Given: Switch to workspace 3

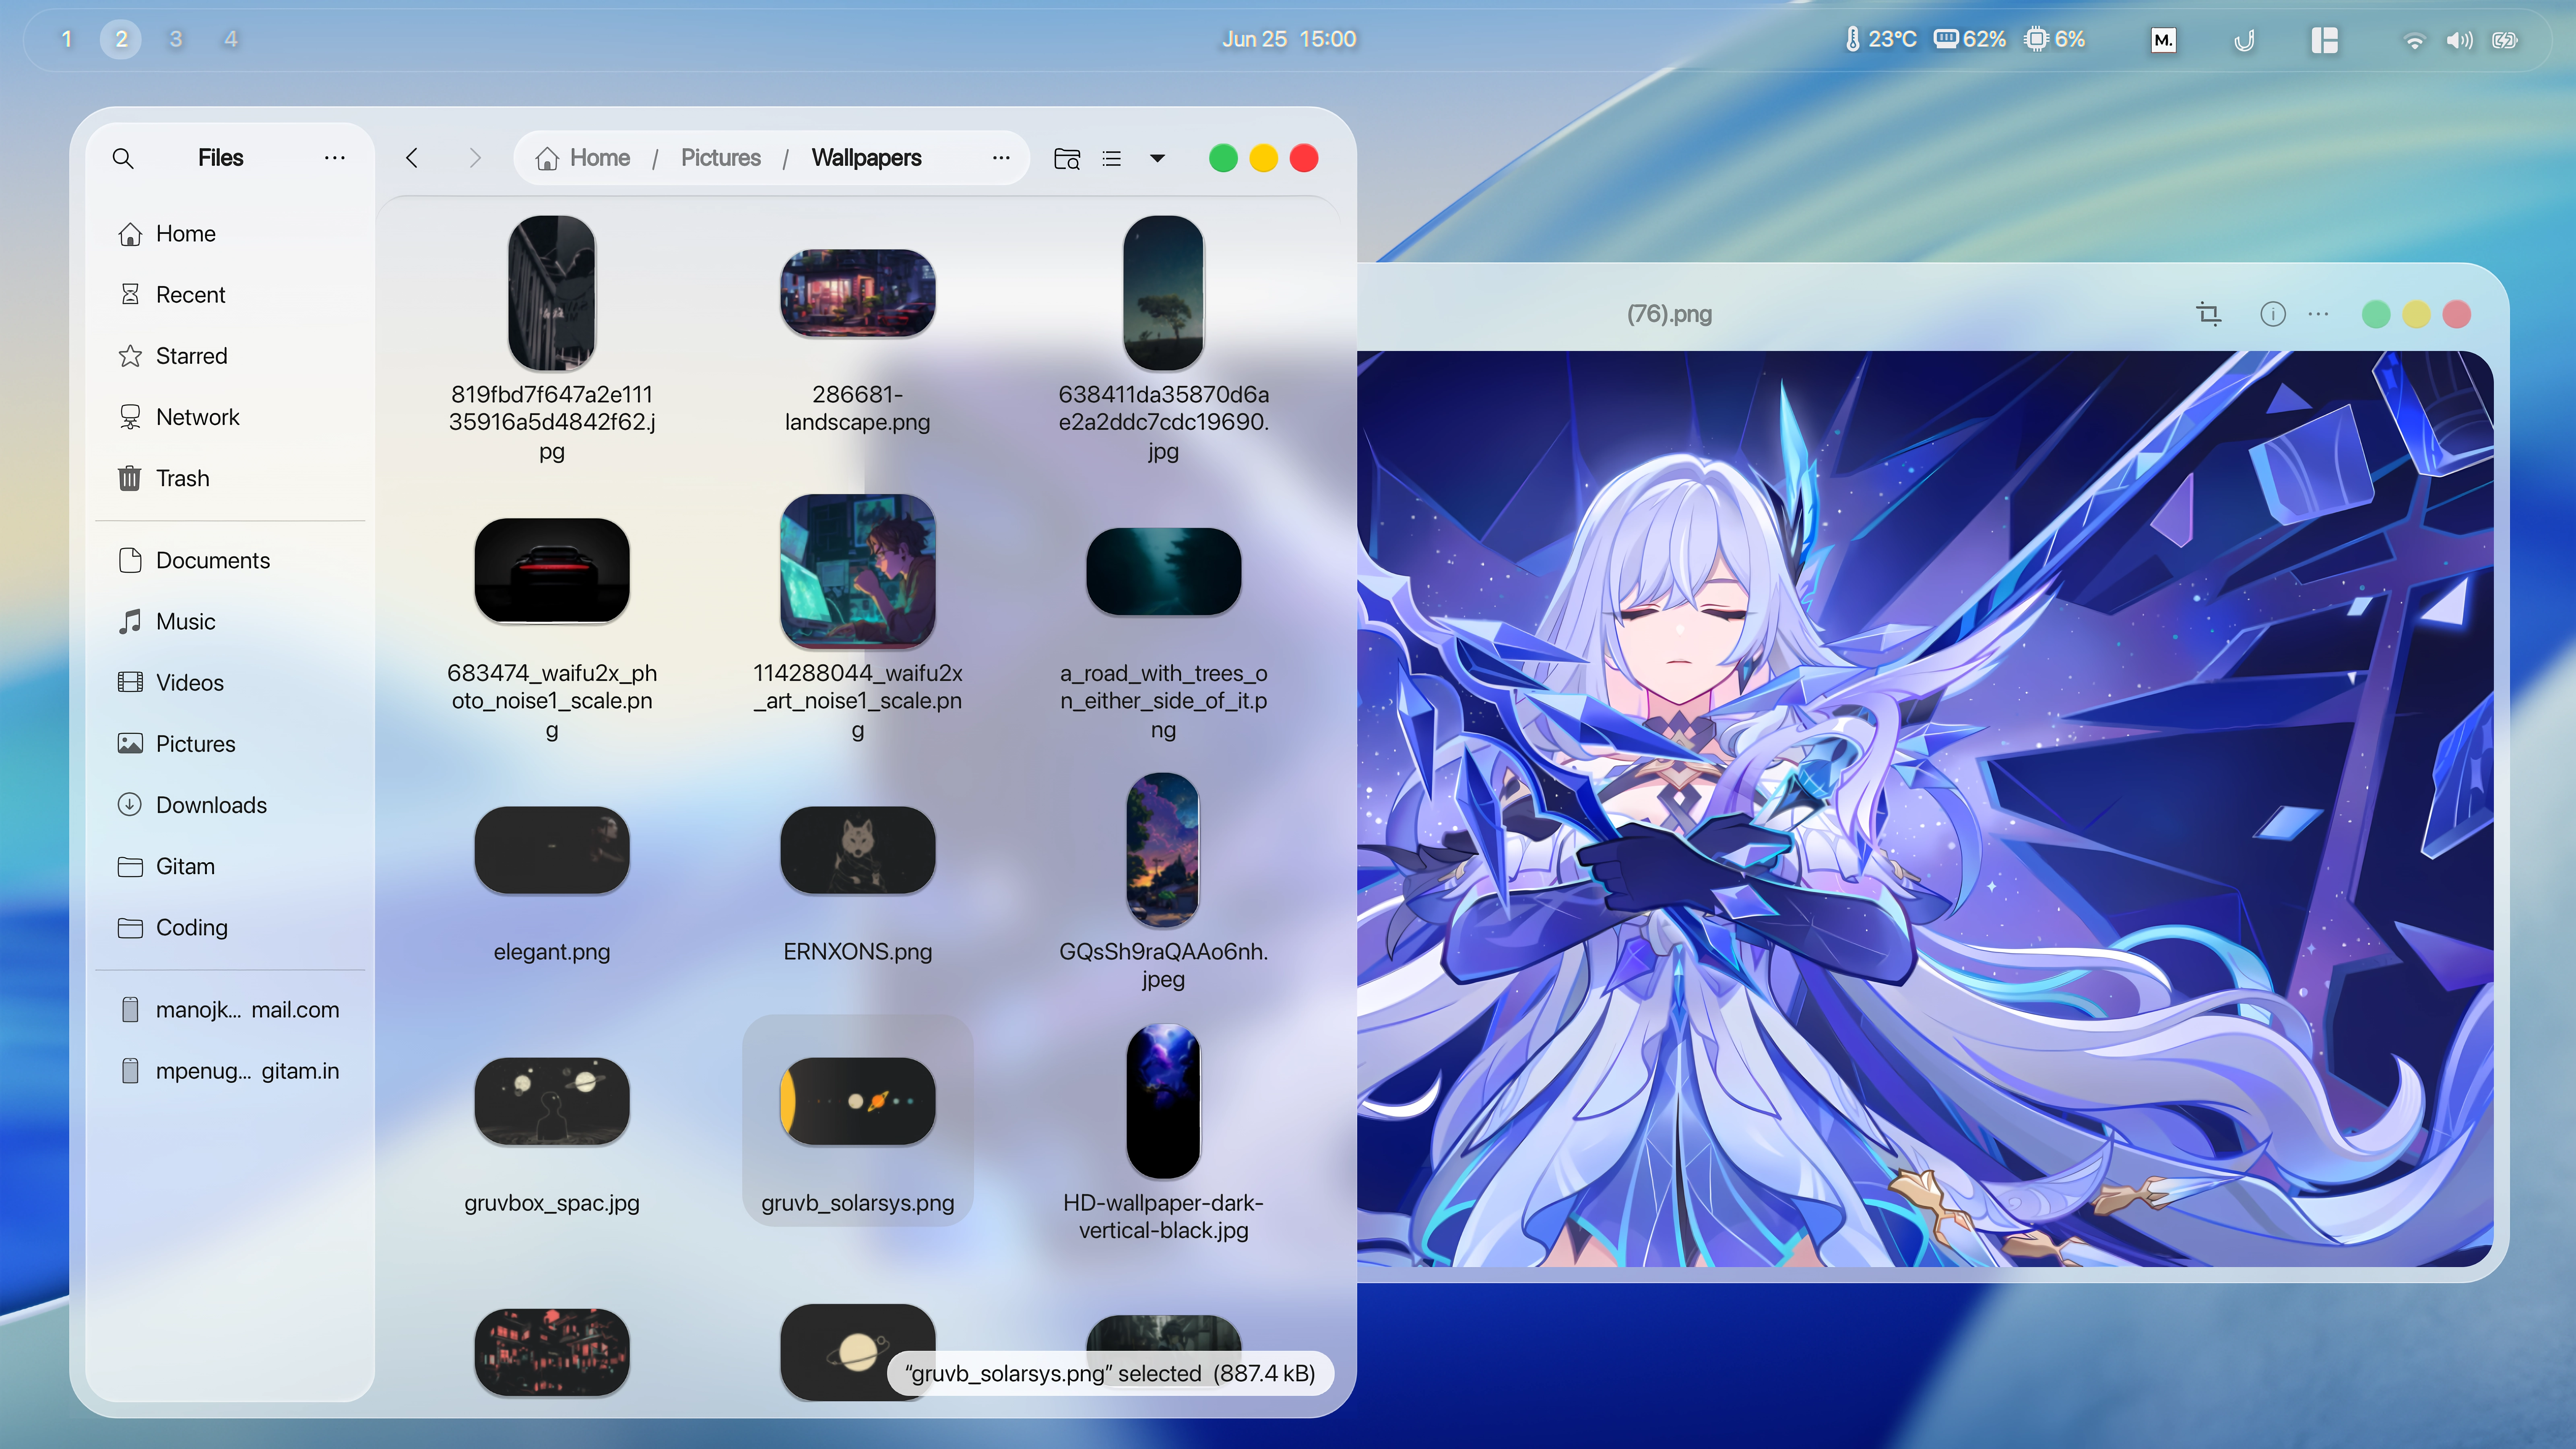Looking at the screenshot, I should (176, 39).
